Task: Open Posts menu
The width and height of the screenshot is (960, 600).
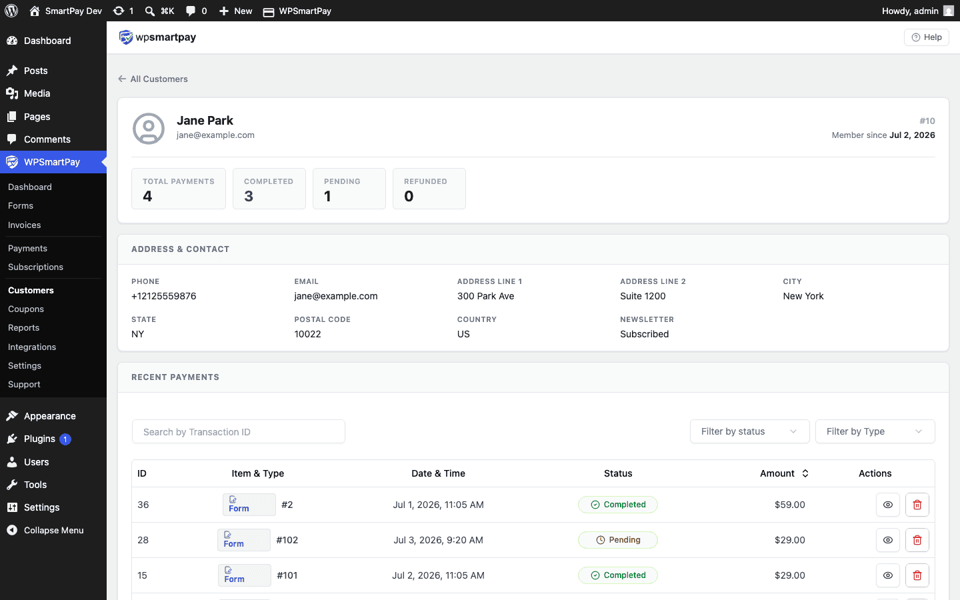Action: [x=53, y=71]
